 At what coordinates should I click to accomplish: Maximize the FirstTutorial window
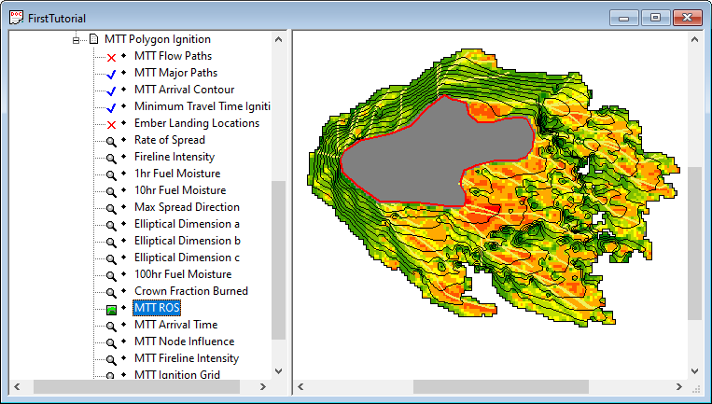(656, 18)
